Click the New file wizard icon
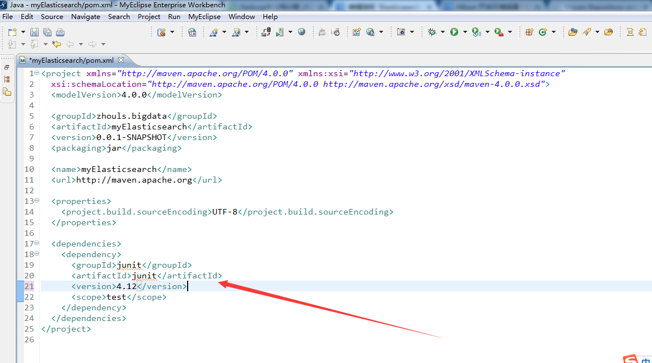This screenshot has width=652, height=363. tap(12, 32)
